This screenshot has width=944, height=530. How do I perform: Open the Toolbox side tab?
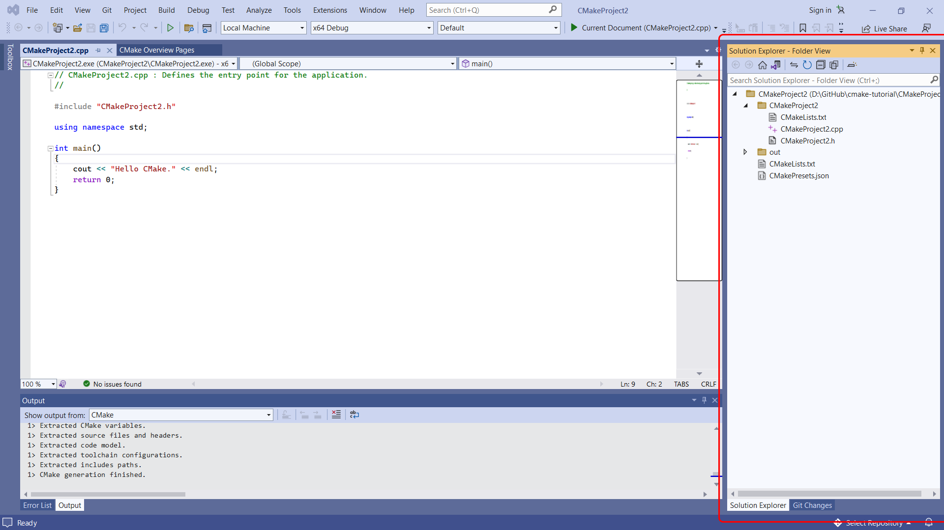pos(10,57)
